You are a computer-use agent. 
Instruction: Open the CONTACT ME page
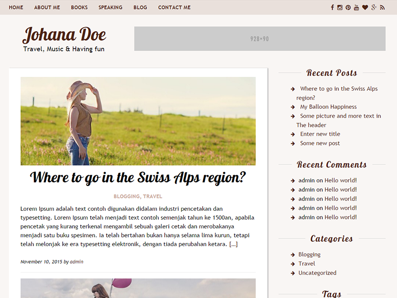coord(174,7)
